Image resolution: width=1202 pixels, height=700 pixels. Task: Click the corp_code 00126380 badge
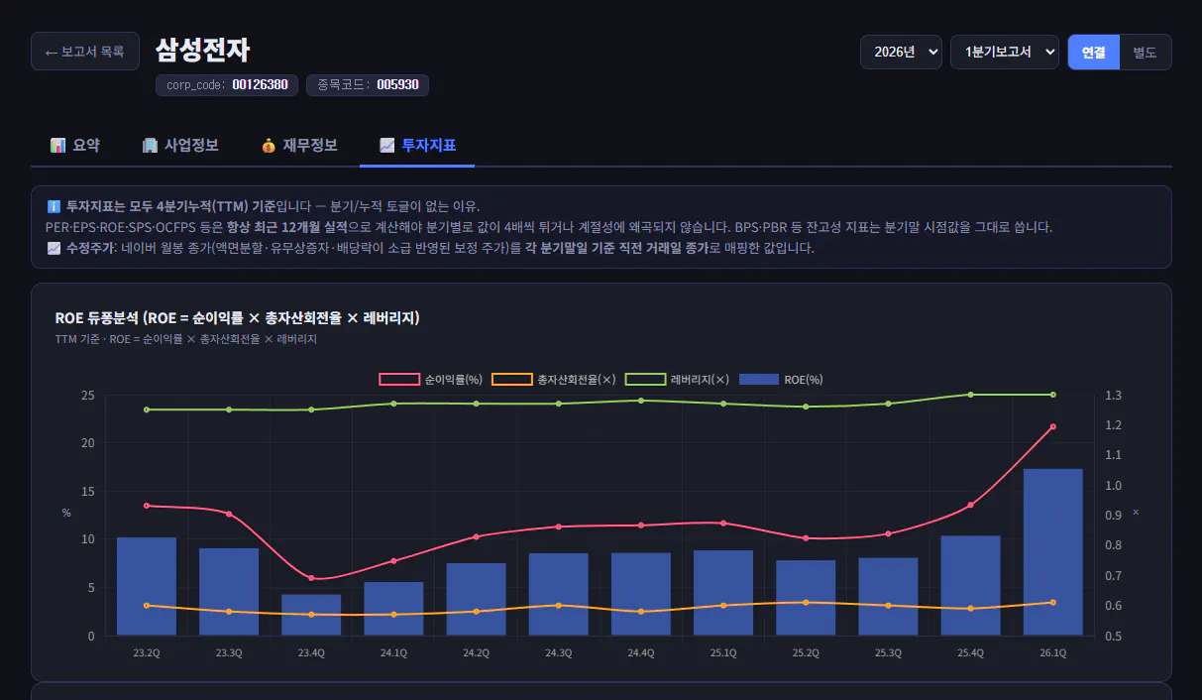pyautogui.click(x=227, y=85)
